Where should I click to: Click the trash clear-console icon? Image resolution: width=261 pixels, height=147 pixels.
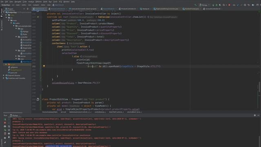[9, 137]
